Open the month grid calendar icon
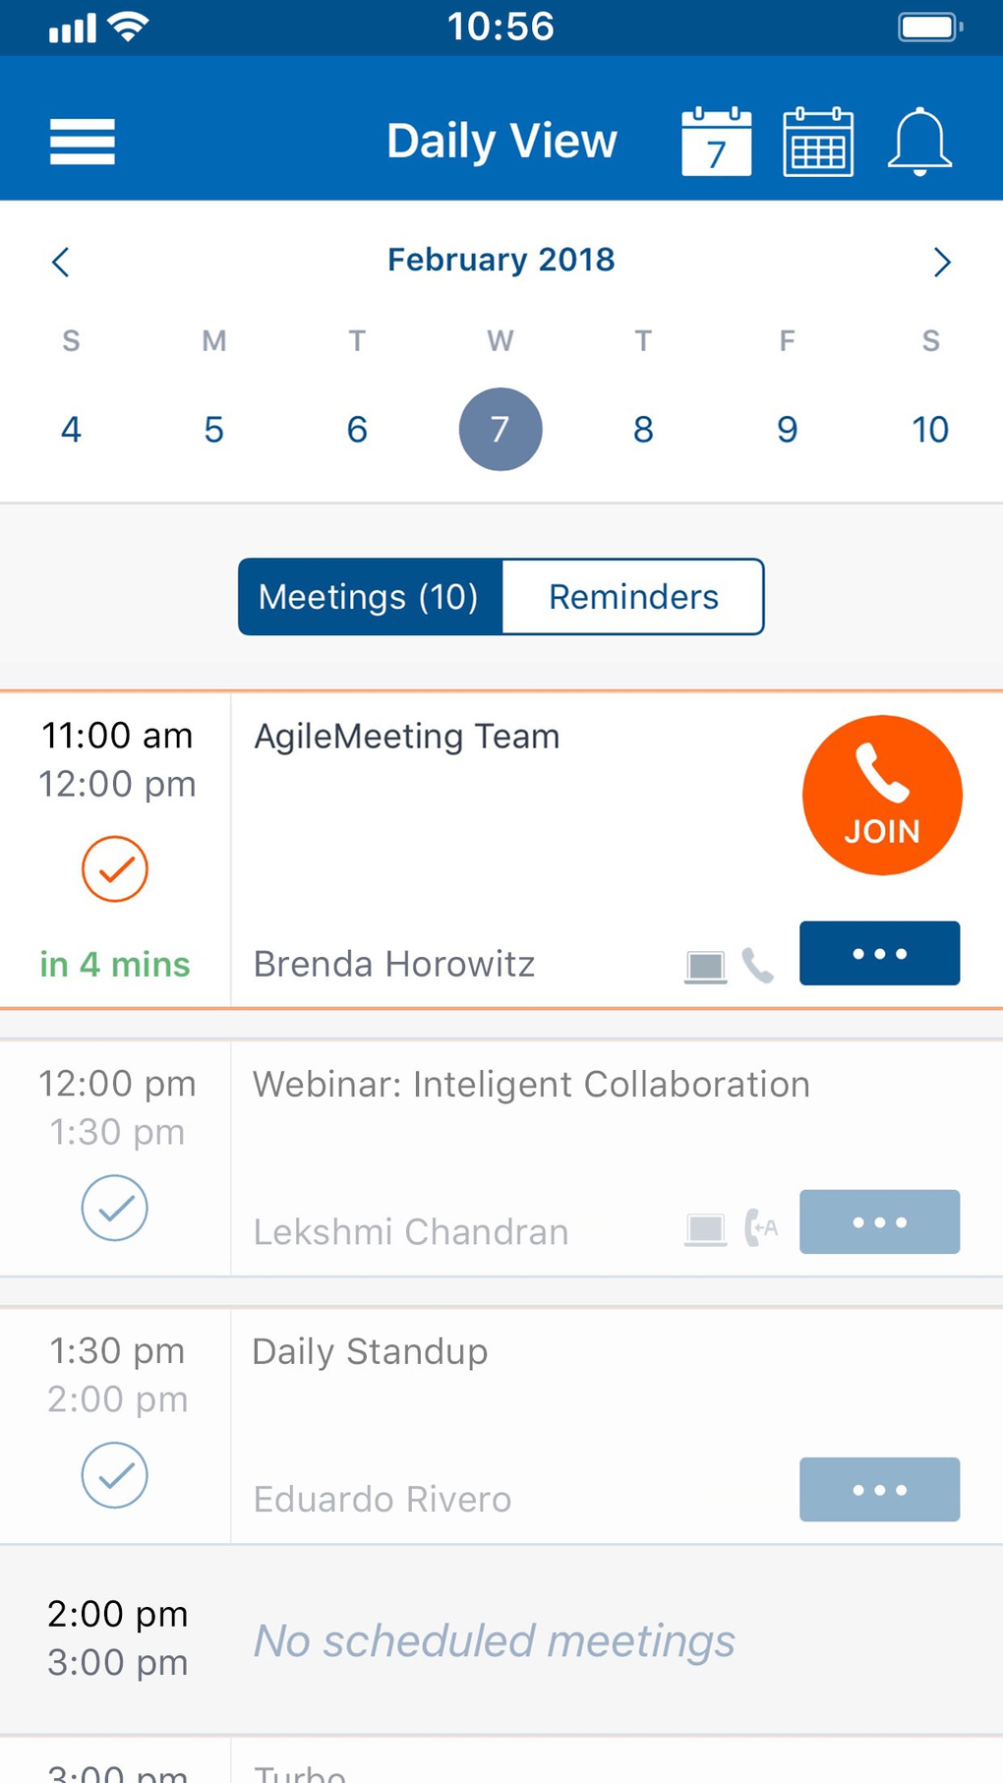 pos(817,142)
